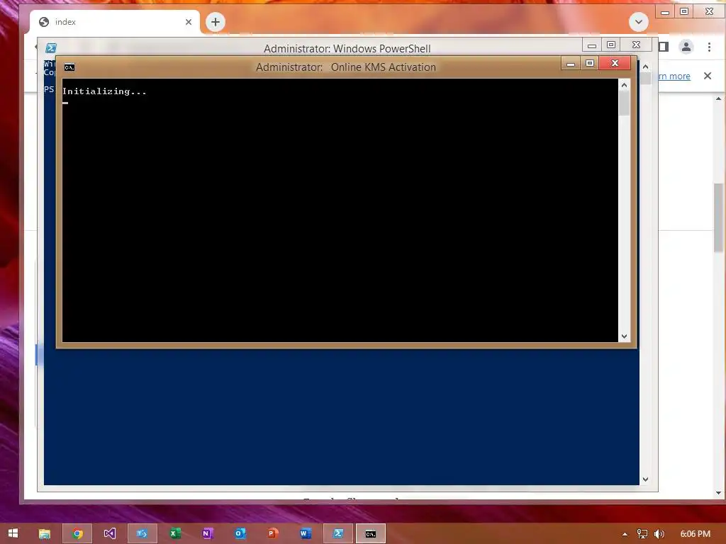Maximize the Chrome browser window
Screen dimensions: 726x544
coord(684,12)
